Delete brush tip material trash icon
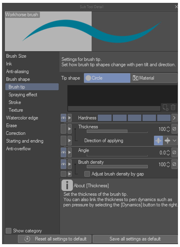 point(173,107)
